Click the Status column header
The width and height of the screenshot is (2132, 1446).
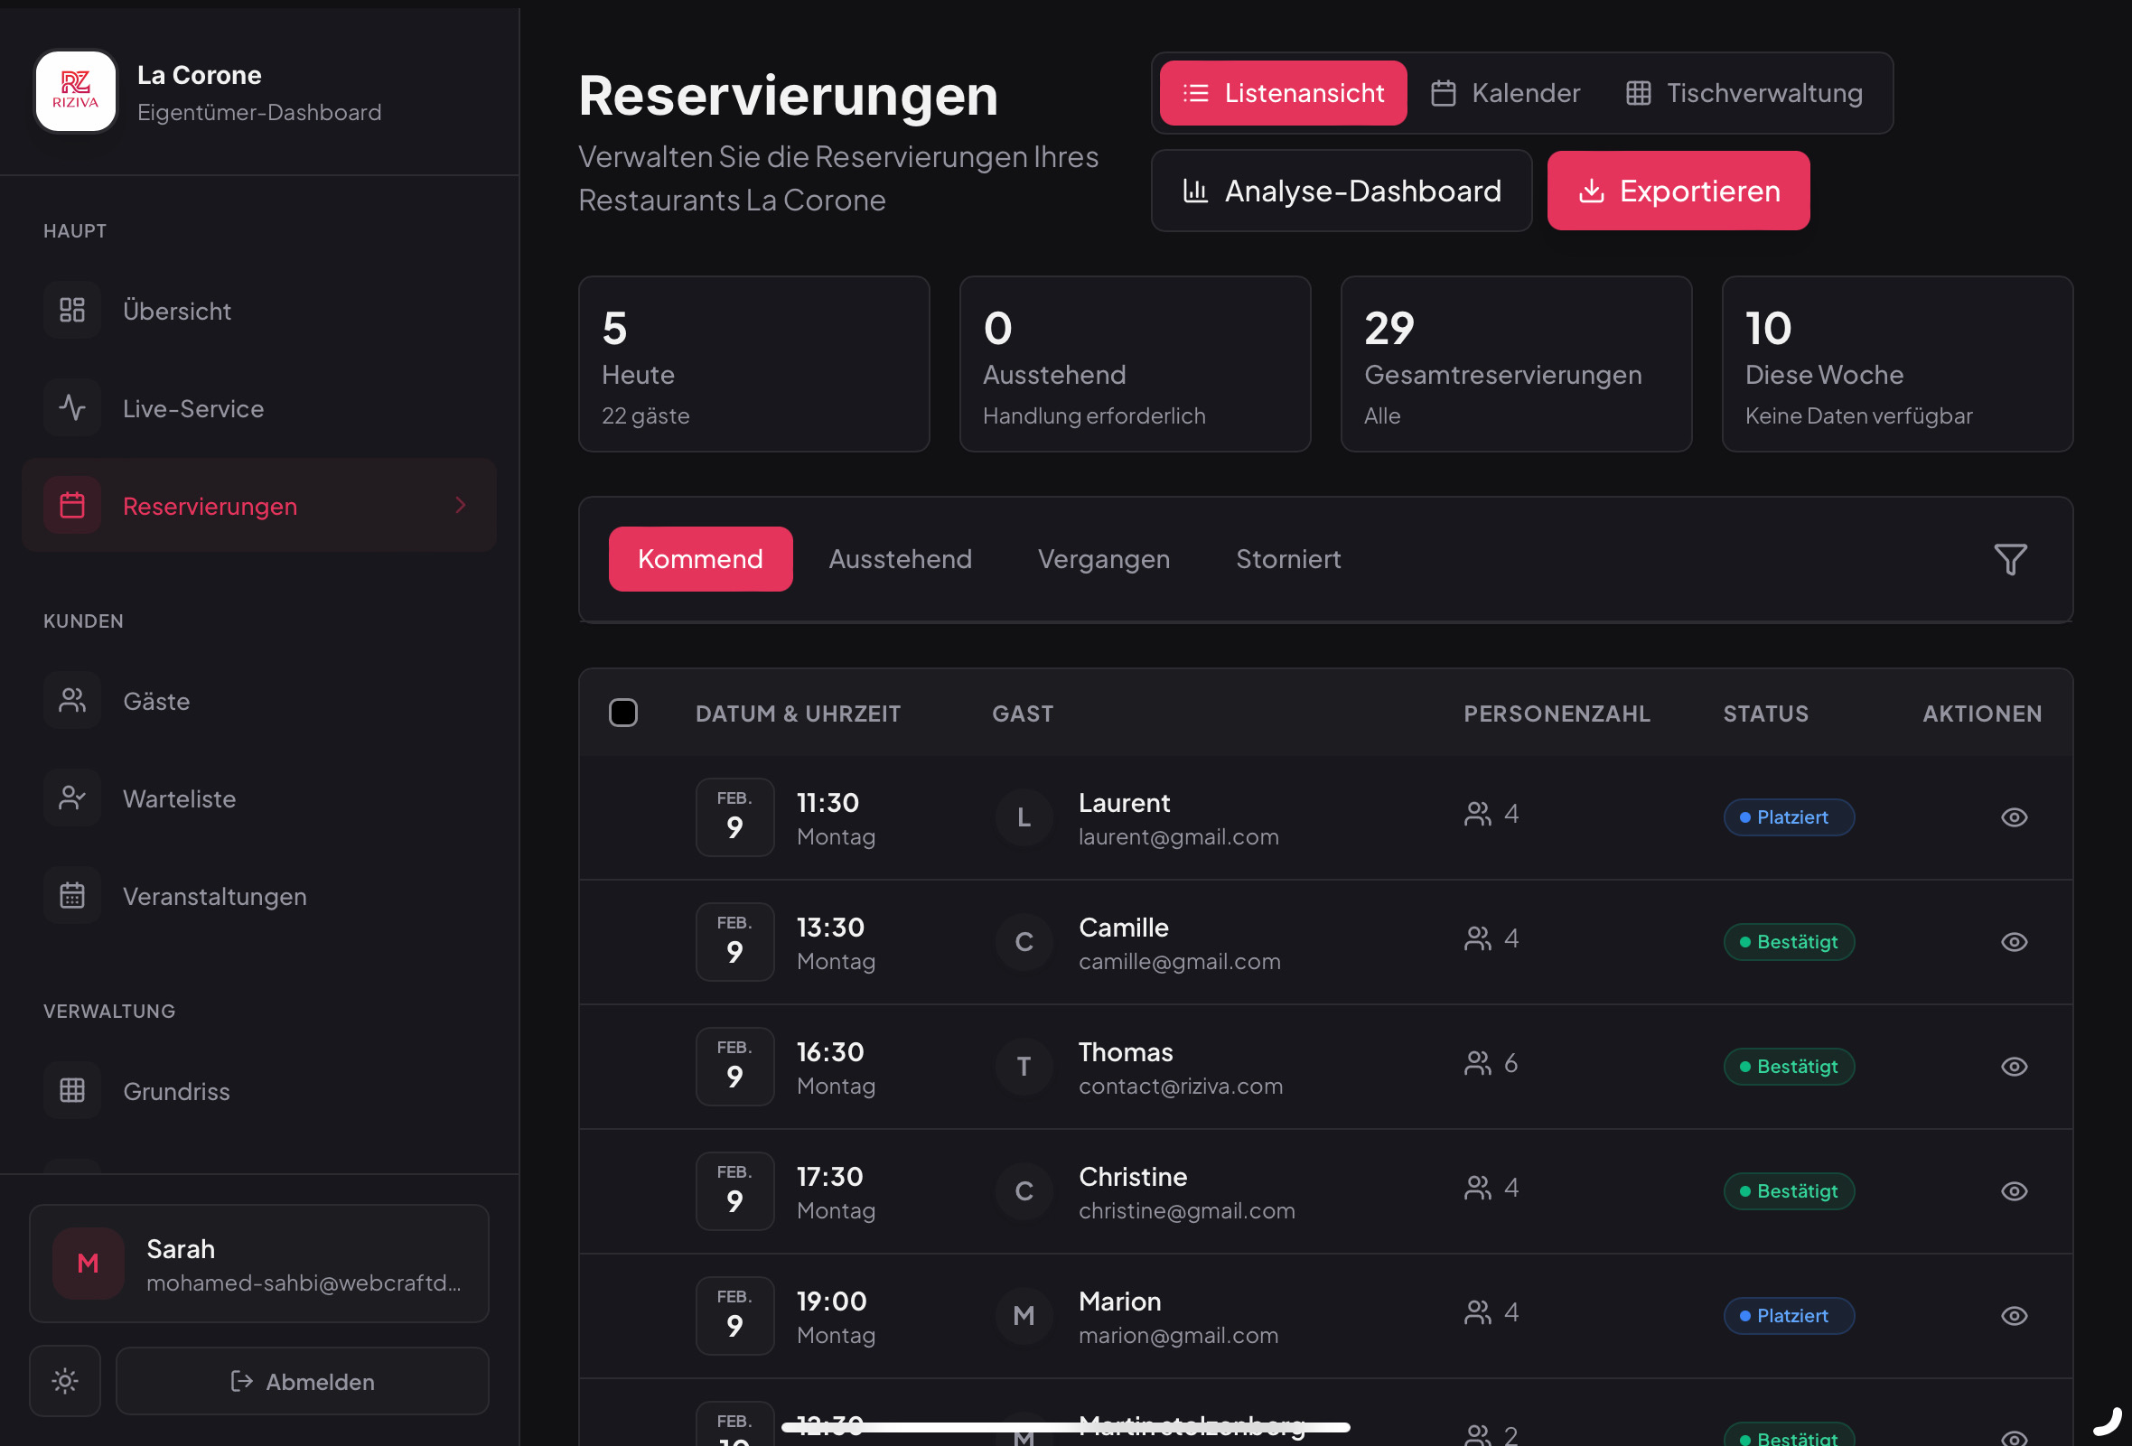1766,714
